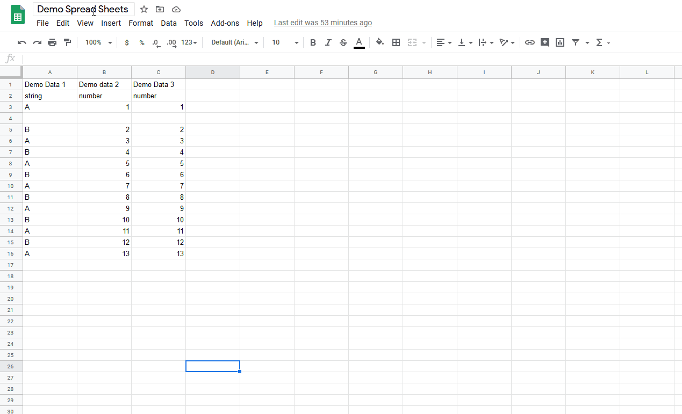The height and width of the screenshot is (414, 682).
Task: Decrease decimal places icon
Action: coord(156,42)
